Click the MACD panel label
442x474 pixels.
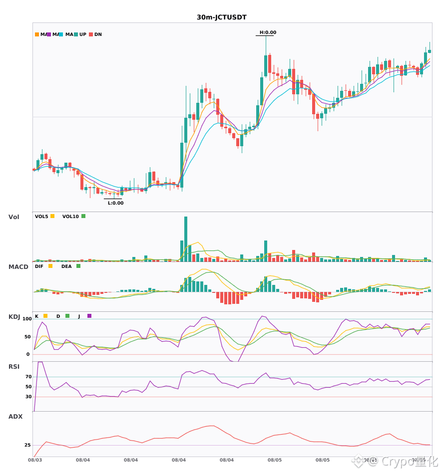coord(18,267)
